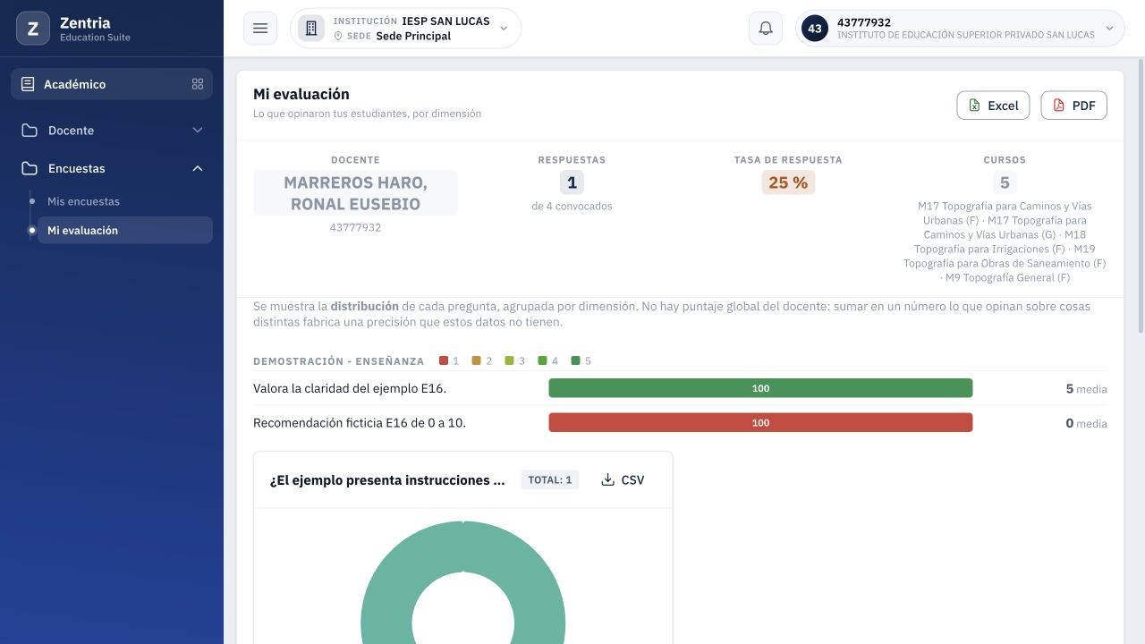Click the Excel file icon
The height and width of the screenshot is (644, 1145).
tap(975, 106)
